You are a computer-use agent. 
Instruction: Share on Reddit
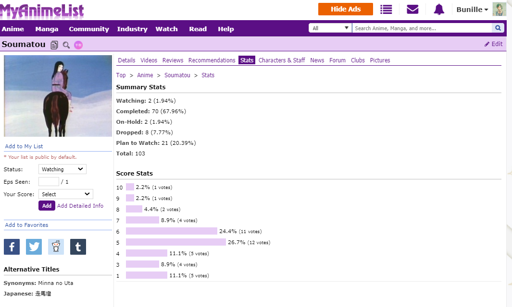click(x=56, y=247)
